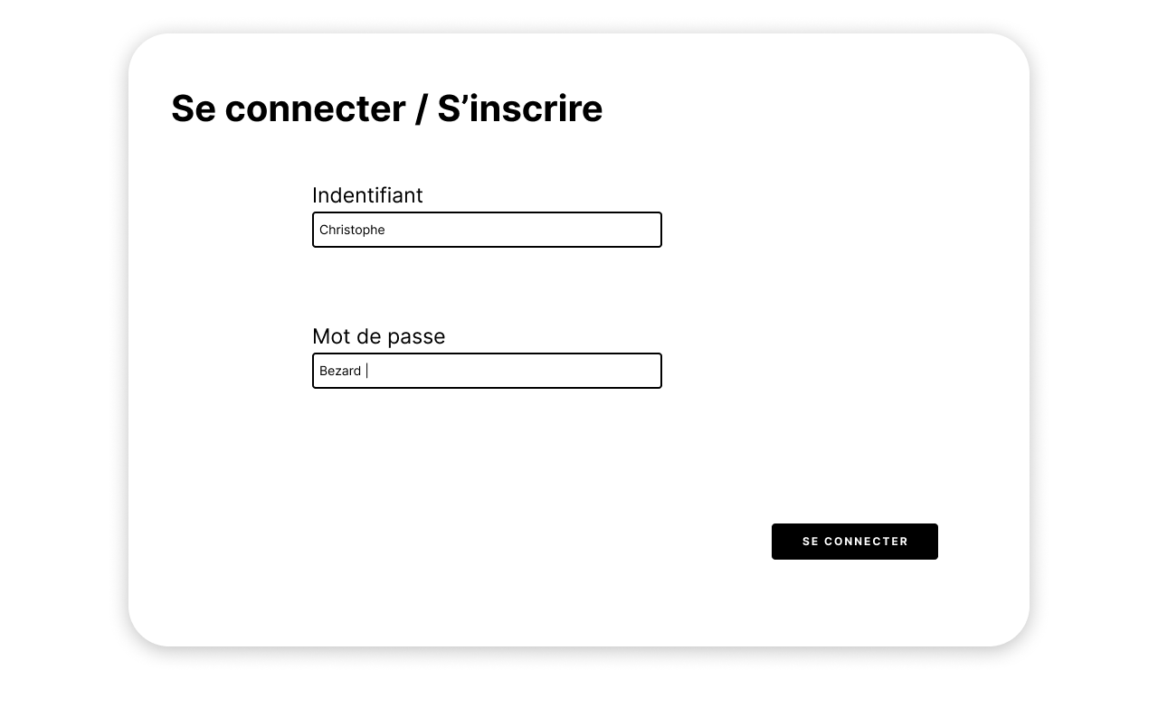The width and height of the screenshot is (1158, 726).
Task: Select "Se connecter" in the page title
Action: (288, 108)
